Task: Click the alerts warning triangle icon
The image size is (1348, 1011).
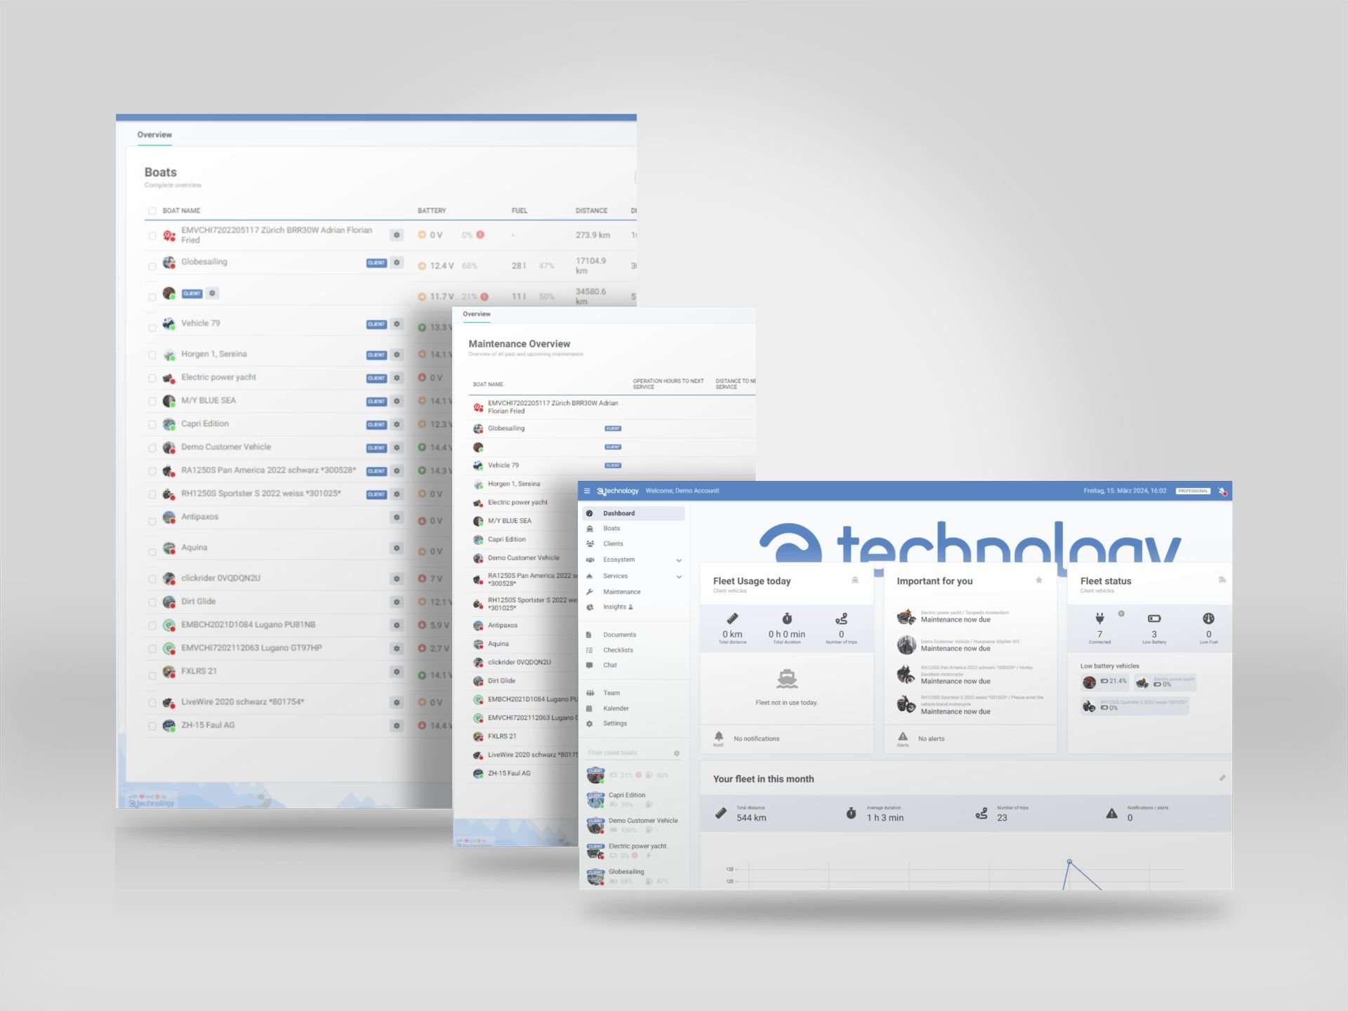Action: click(902, 736)
